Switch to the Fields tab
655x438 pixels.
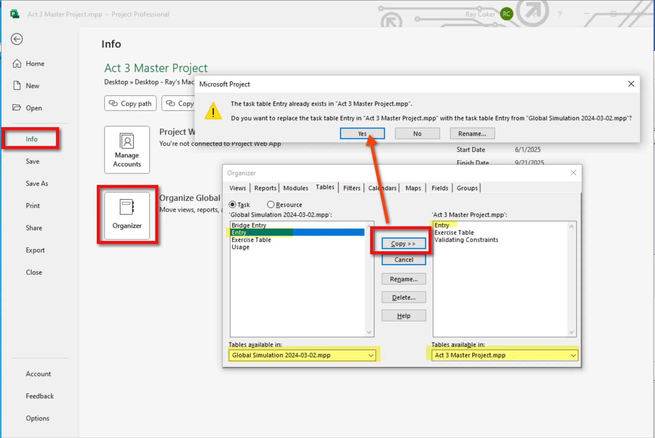[440, 188]
